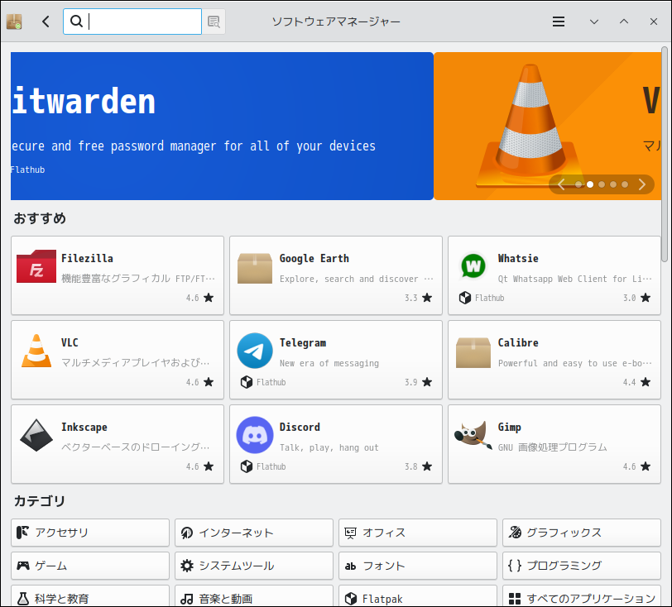
Task: Open the Flatpak category
Action: coord(417,596)
